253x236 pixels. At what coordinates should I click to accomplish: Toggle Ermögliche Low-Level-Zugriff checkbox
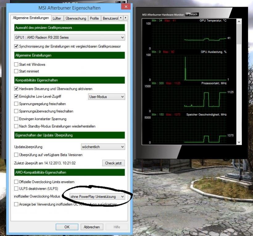(x=16, y=96)
